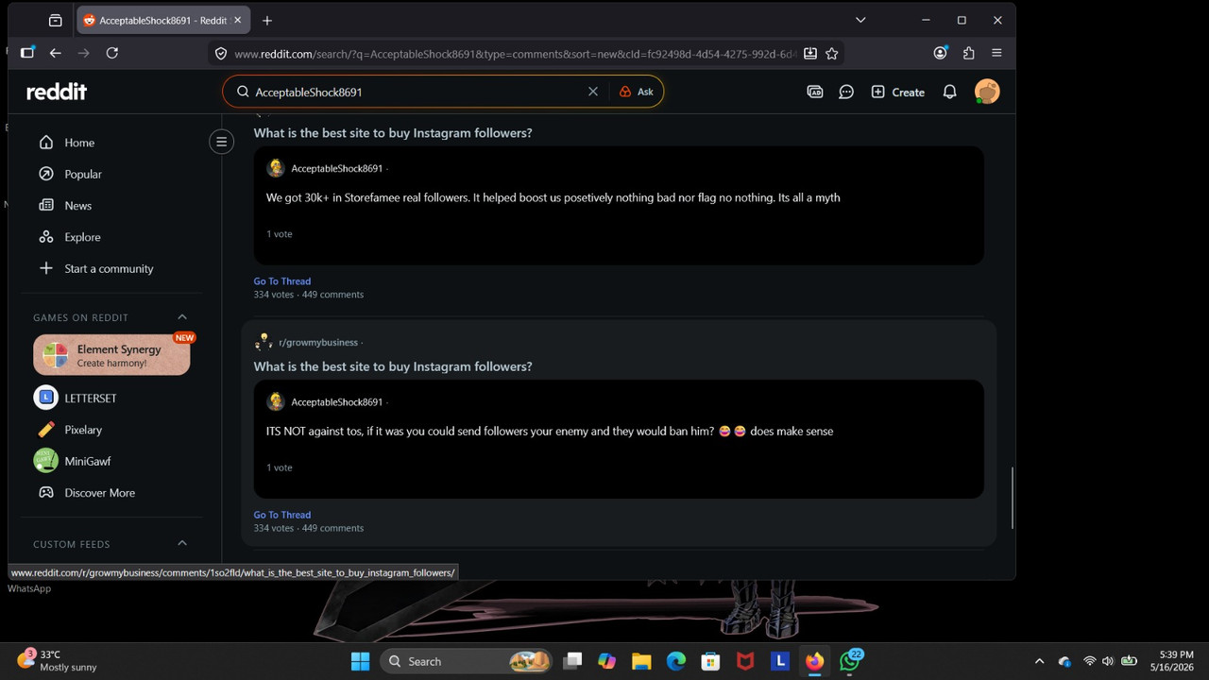Go To Thread under the tos comment
Image resolution: width=1209 pixels, height=680 pixels.
281,515
